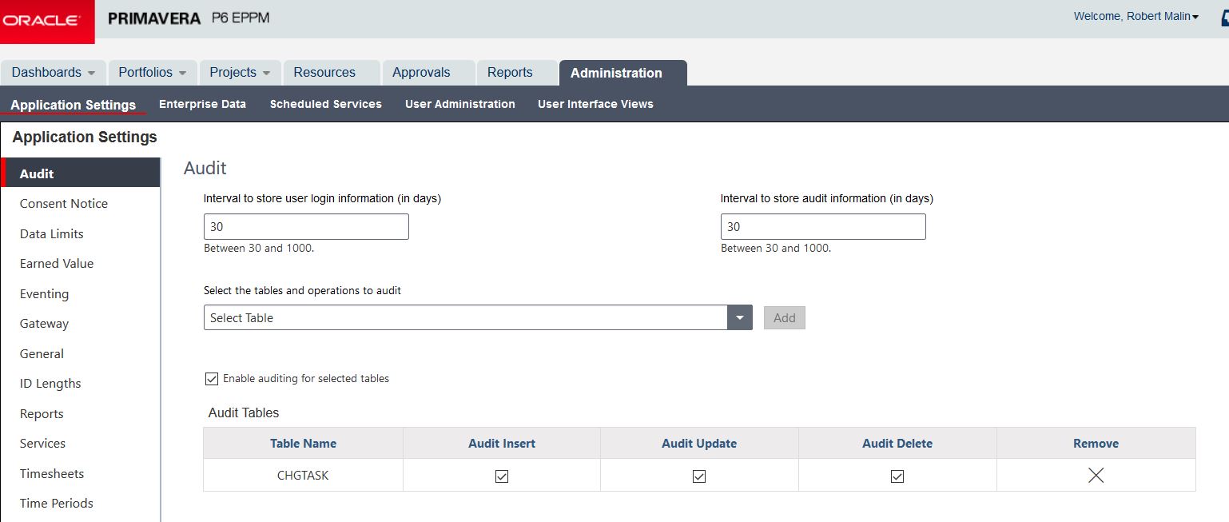Open the Enterprise Data section

[x=202, y=104]
